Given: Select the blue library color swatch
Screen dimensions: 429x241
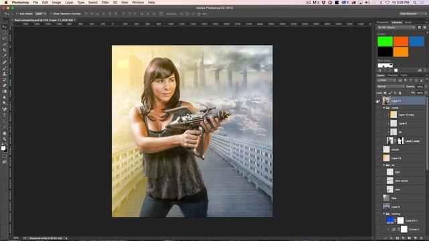Looking at the screenshot, I should tap(416, 42).
